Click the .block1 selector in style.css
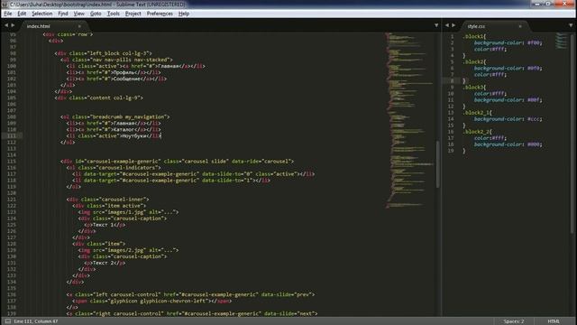The height and width of the screenshot is (325, 577). coord(474,36)
